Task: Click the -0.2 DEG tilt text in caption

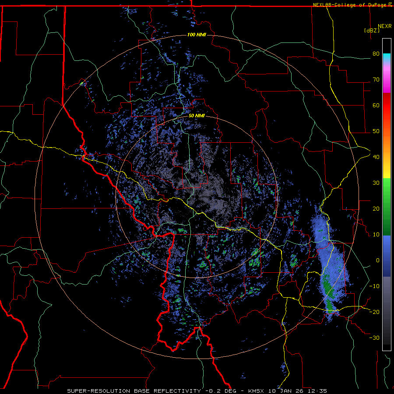Action: tap(221, 391)
